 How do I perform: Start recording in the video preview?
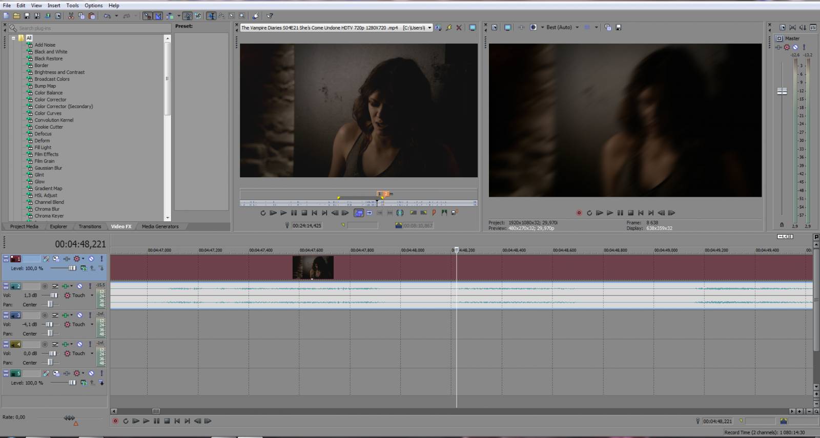(579, 213)
